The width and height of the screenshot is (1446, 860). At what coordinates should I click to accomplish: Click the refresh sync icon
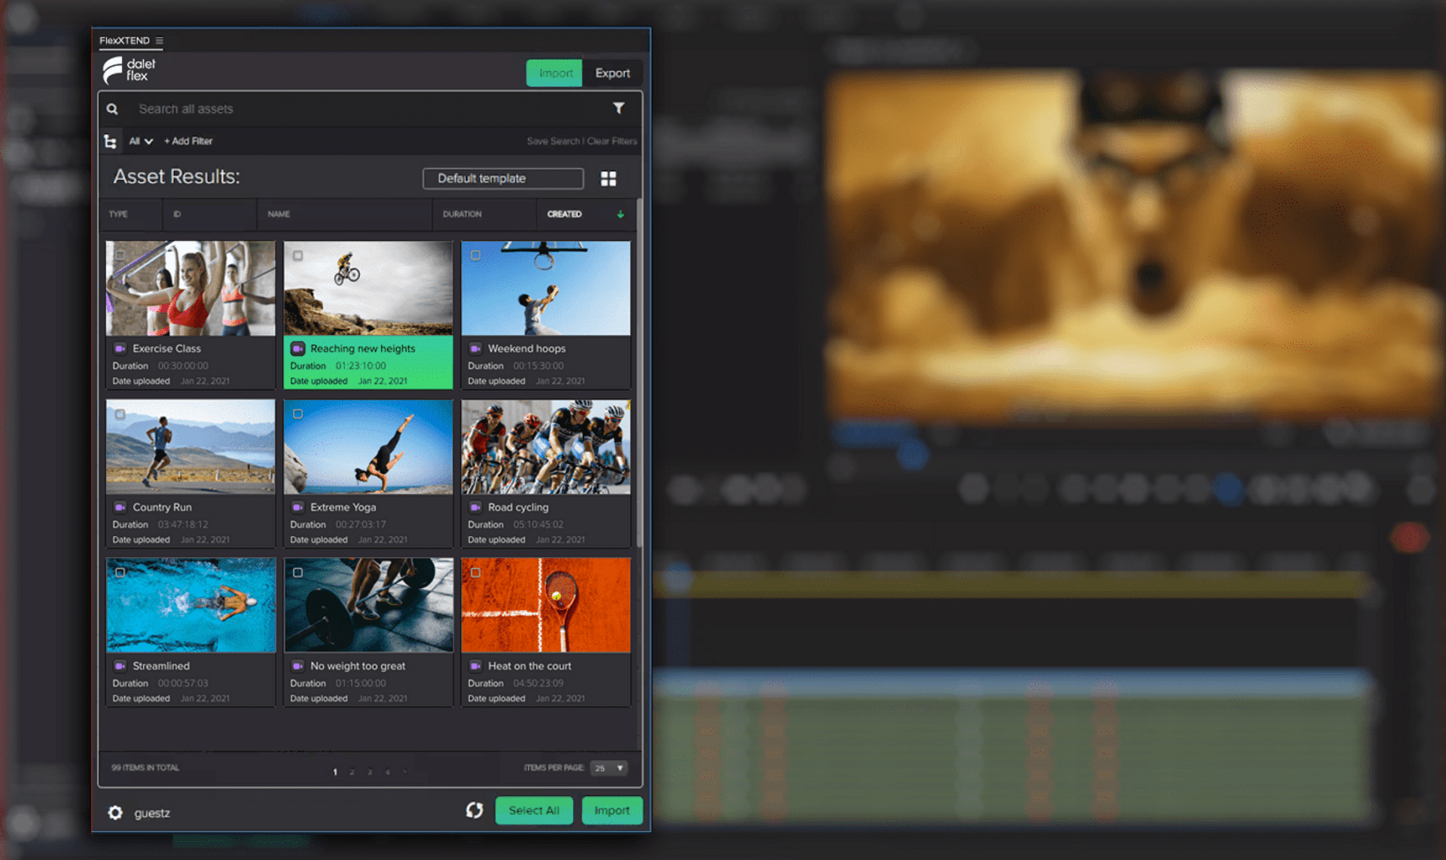(x=474, y=810)
